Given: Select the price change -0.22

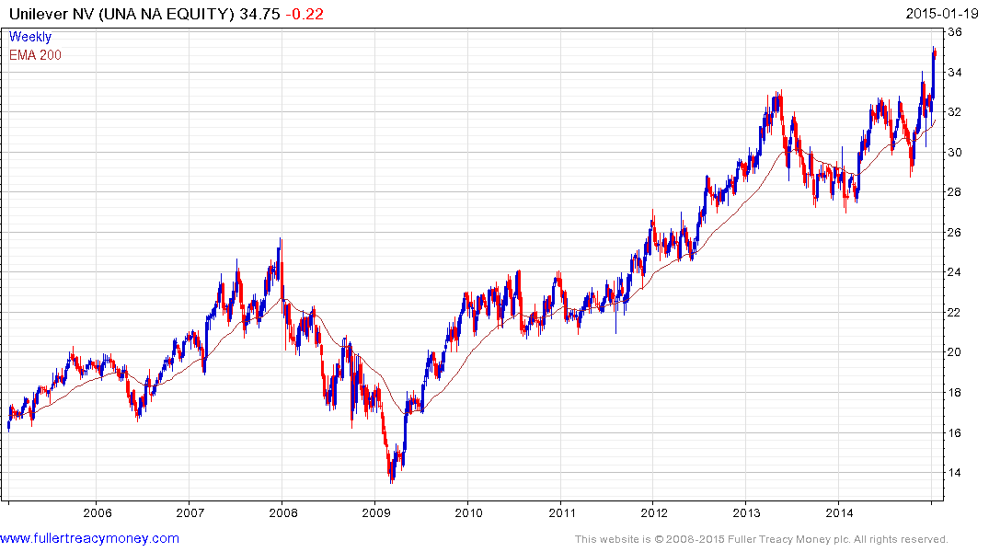Looking at the screenshot, I should click(x=305, y=14).
